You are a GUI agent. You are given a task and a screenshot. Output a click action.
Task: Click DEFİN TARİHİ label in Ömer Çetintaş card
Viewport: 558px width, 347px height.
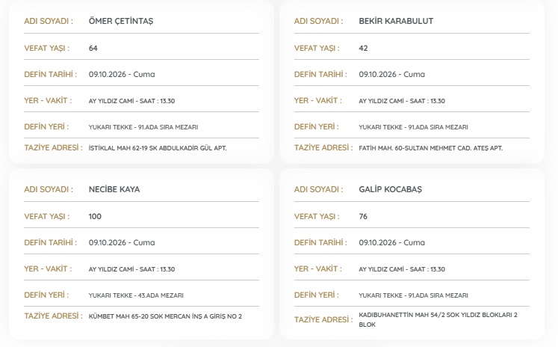point(50,74)
